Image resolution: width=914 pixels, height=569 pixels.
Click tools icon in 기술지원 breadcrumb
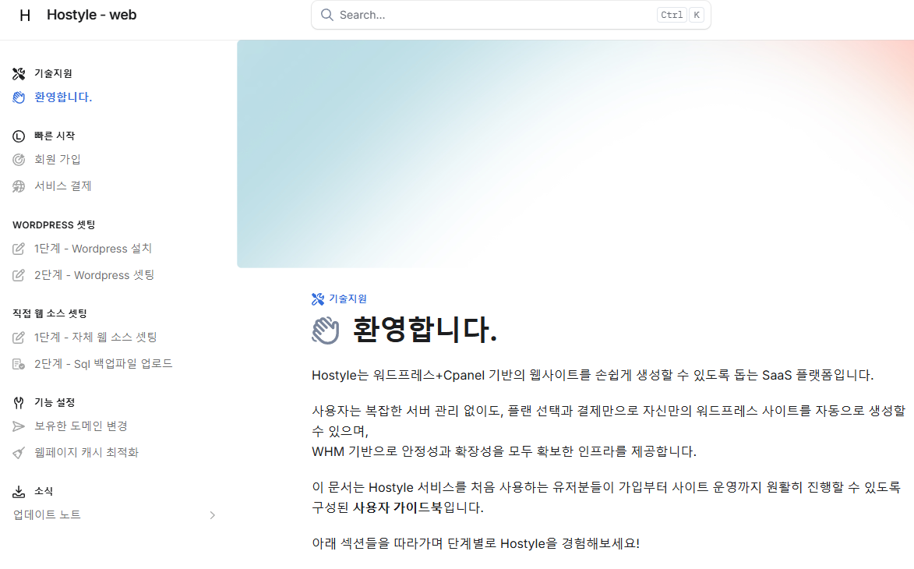[x=318, y=299]
